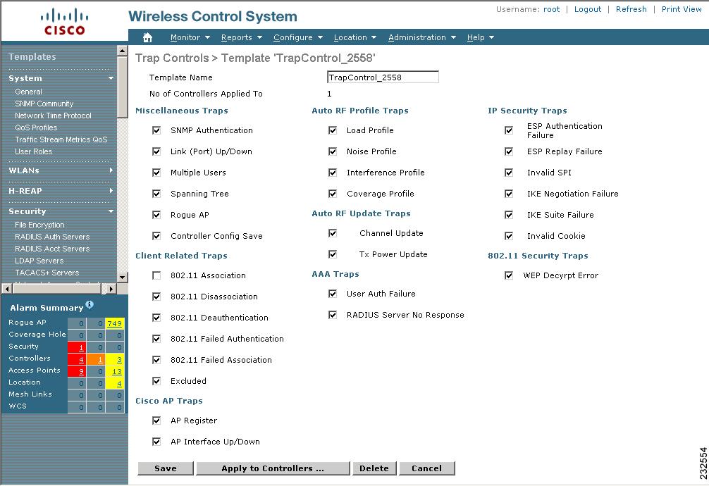Uncheck RADIUS Server No Response
Screen dimensions: 709x486
tap(333, 315)
